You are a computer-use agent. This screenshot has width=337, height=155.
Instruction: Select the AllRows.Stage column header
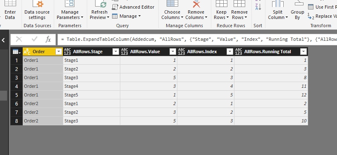pos(91,52)
